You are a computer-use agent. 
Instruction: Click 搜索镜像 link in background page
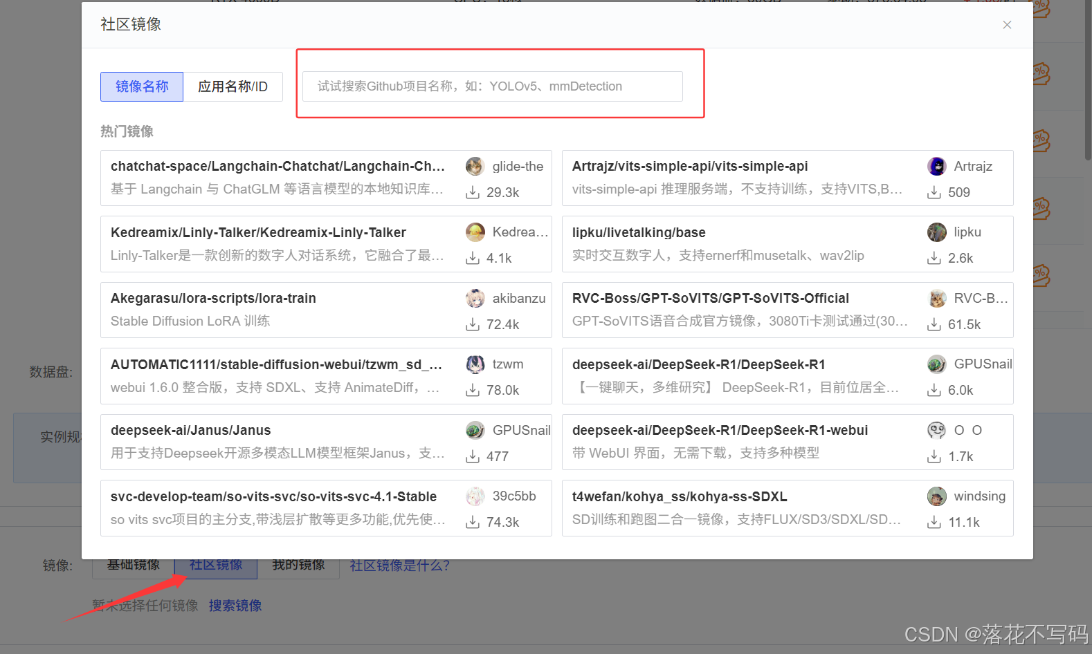click(235, 606)
